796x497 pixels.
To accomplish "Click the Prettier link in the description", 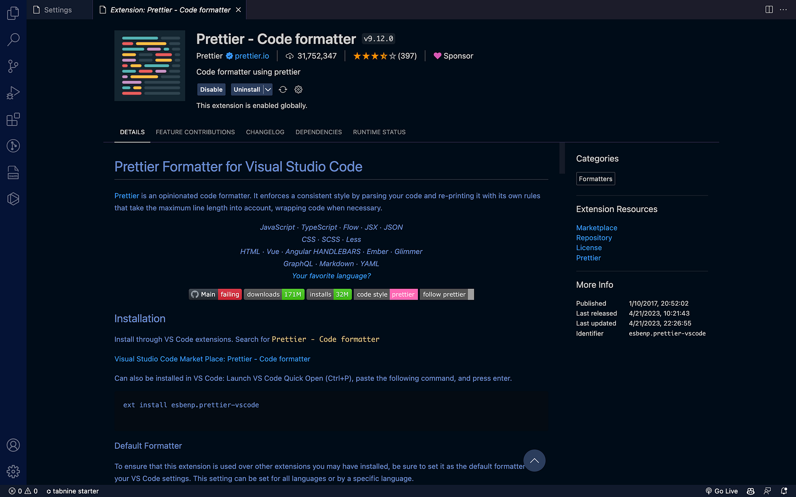I will (127, 196).
